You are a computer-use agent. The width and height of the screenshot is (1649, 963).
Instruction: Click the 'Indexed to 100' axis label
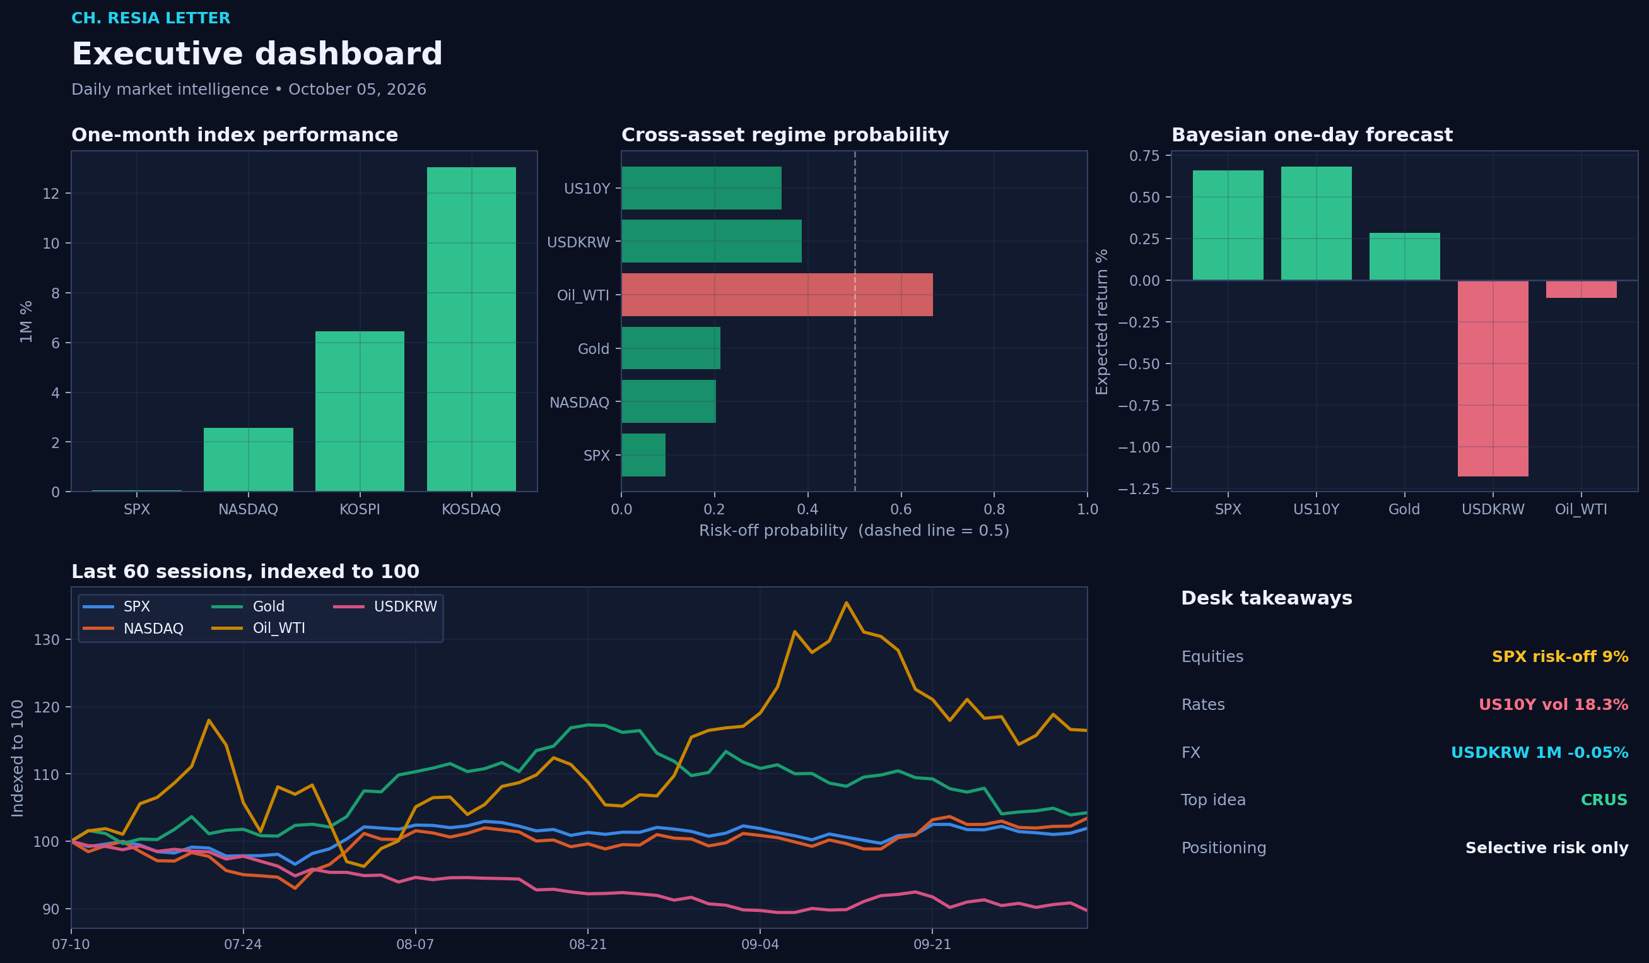(x=18, y=758)
